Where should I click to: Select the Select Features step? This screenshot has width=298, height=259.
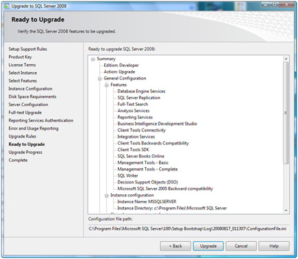click(23, 81)
